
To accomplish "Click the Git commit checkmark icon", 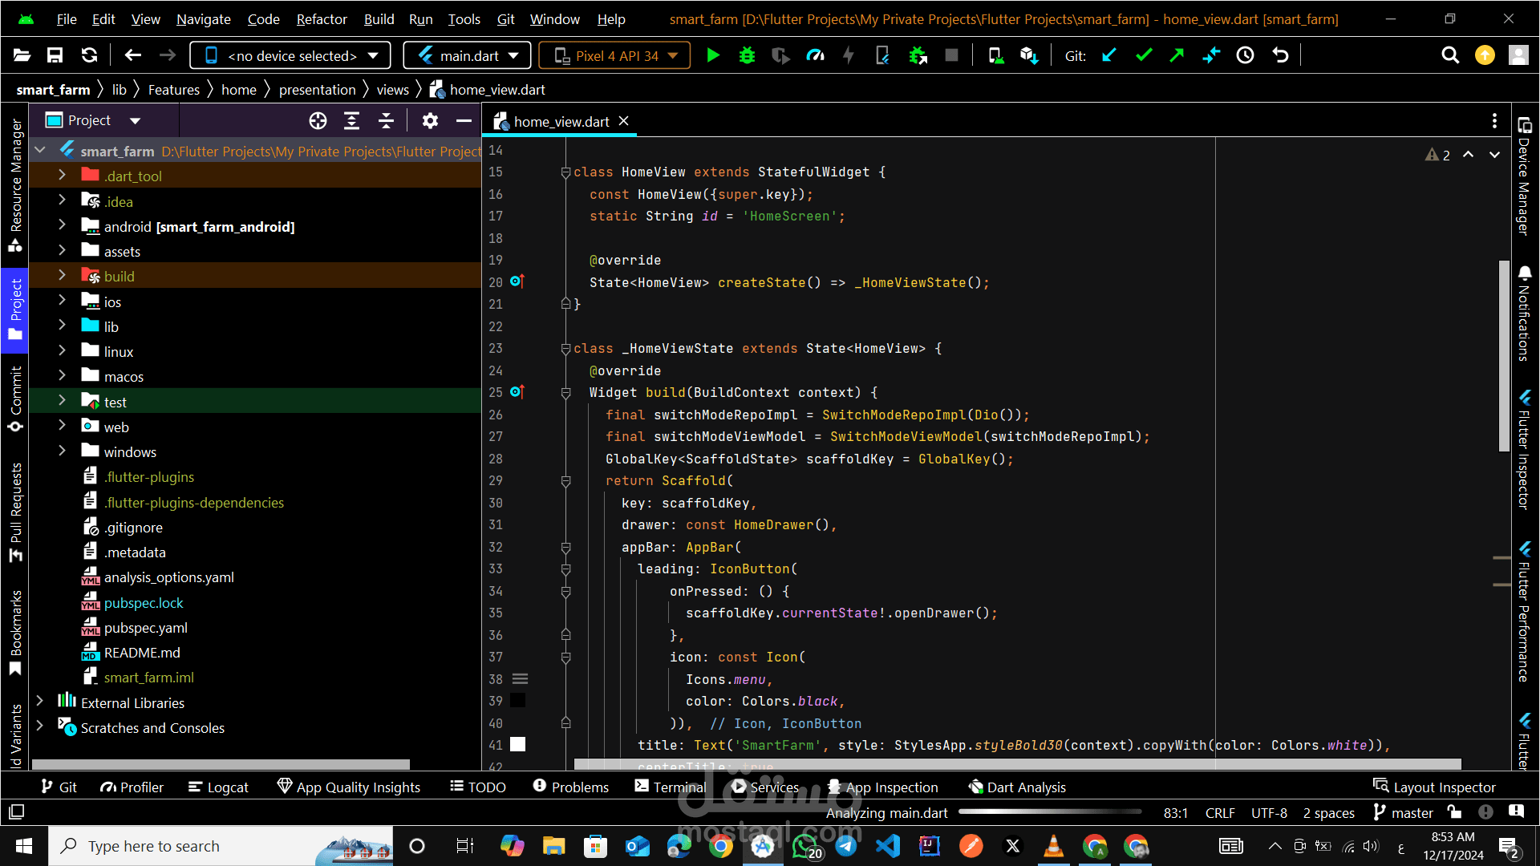I will pos(1144,55).
